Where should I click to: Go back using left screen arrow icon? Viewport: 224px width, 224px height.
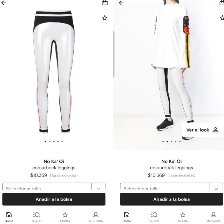tap(3, 3)
